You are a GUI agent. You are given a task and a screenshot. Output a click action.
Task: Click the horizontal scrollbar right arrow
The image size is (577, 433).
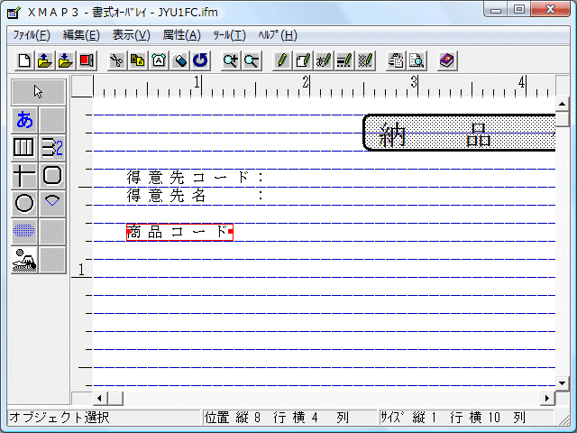coord(547,398)
